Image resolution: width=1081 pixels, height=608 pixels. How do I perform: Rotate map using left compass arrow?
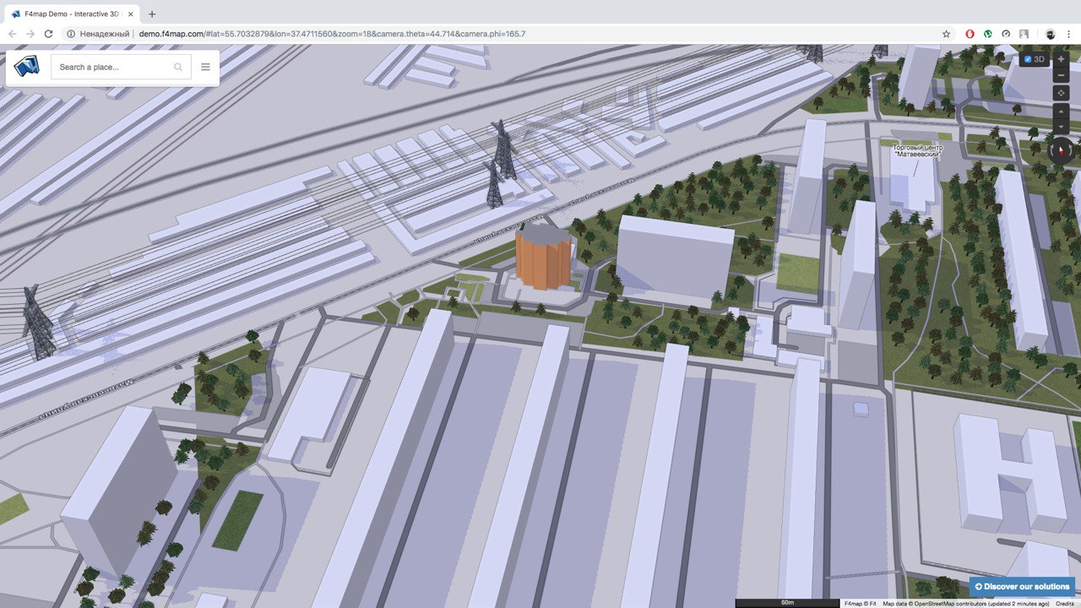(x=1051, y=151)
